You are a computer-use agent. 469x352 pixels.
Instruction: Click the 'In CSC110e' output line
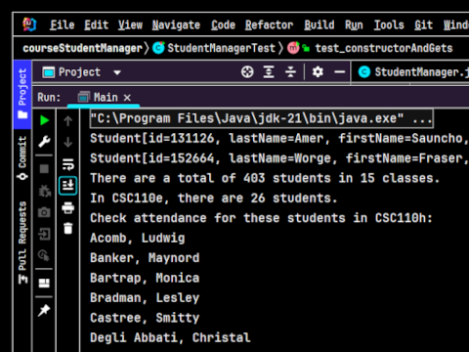click(214, 198)
